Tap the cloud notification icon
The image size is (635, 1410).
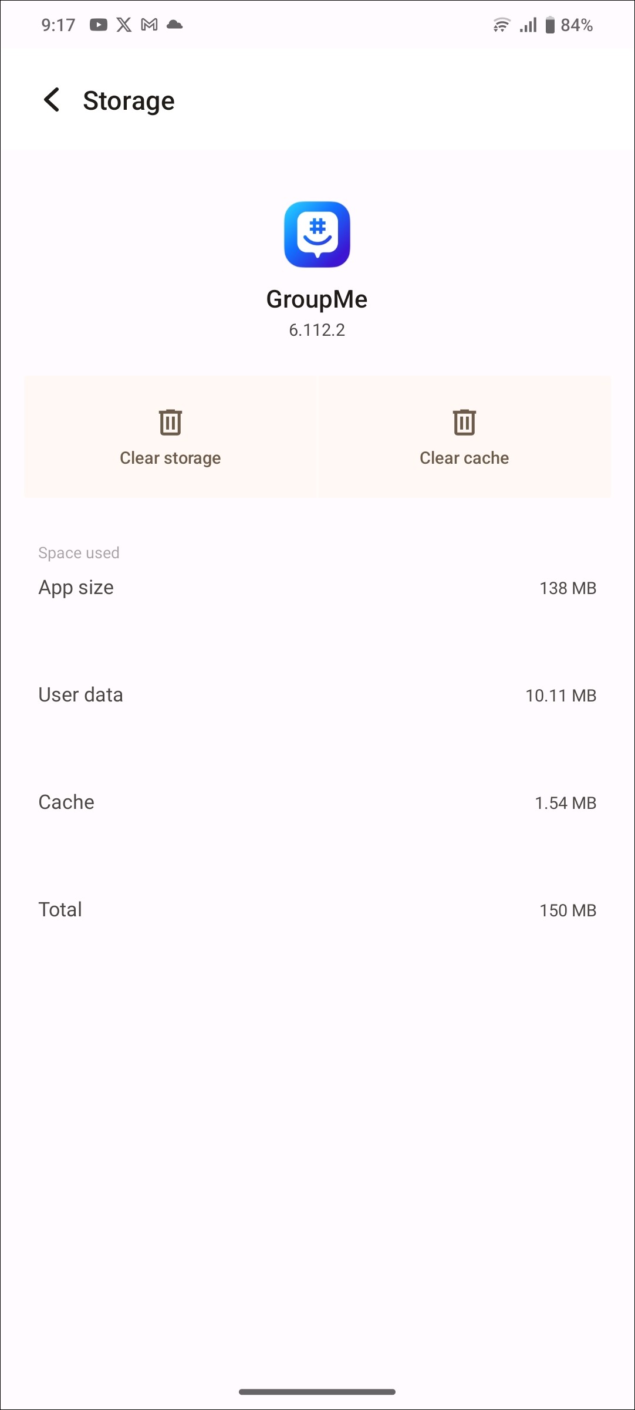[175, 25]
